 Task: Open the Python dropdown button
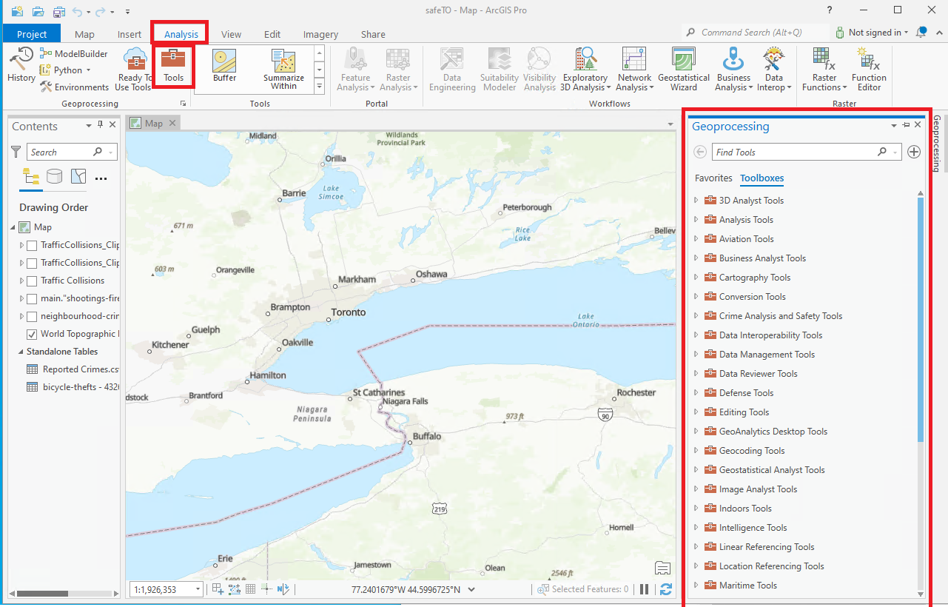(x=67, y=70)
